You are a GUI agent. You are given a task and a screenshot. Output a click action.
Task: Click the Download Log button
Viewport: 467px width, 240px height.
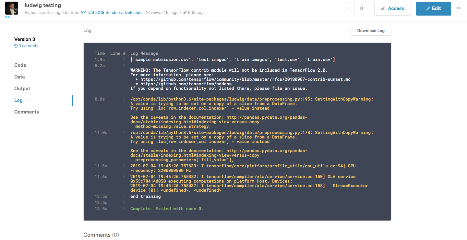[371, 30]
